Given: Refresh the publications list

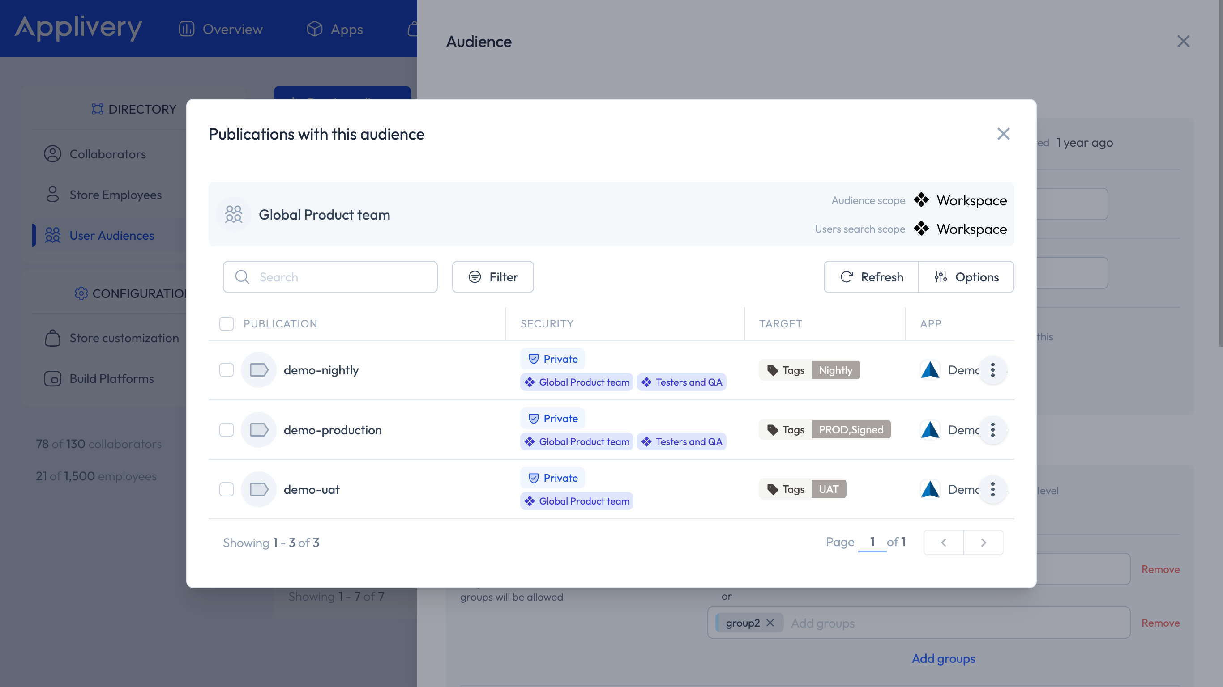Looking at the screenshot, I should pyautogui.click(x=871, y=277).
